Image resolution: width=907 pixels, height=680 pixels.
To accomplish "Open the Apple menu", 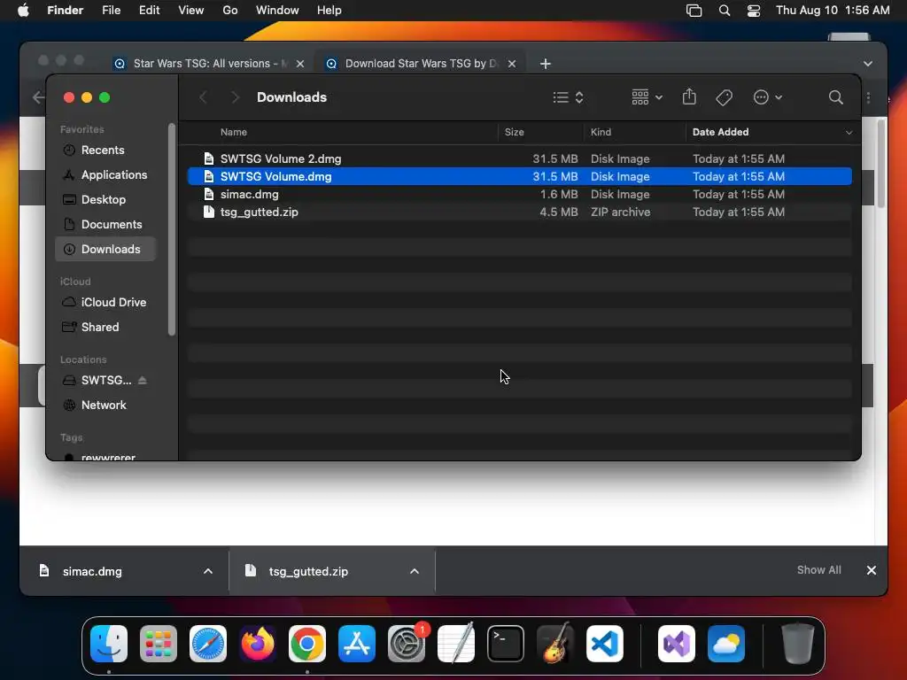I will coord(23,11).
